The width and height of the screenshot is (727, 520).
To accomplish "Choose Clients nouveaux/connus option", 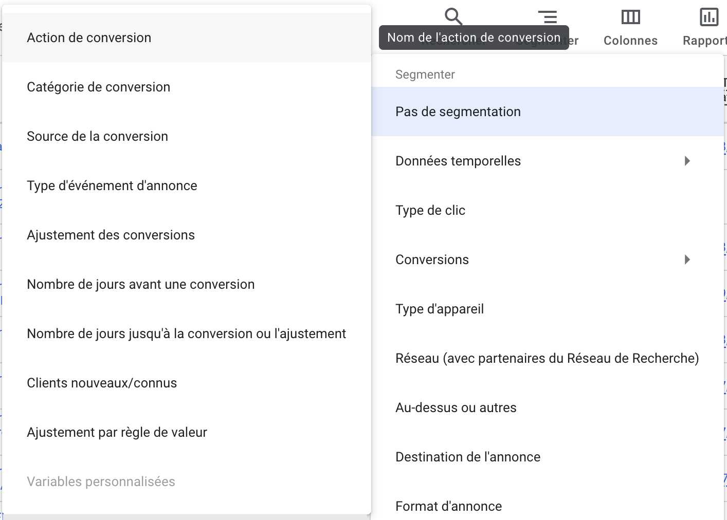I will [187, 383].
